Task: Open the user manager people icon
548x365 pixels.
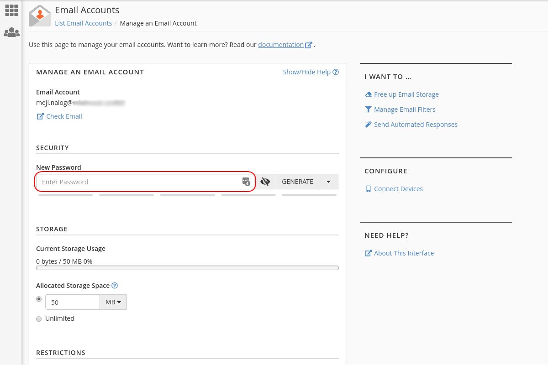Action: [11, 32]
